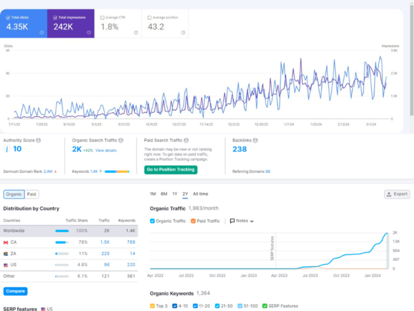Toggle the Total impressions checkbox
The height and width of the screenshot is (311, 414).
[x=55, y=17]
